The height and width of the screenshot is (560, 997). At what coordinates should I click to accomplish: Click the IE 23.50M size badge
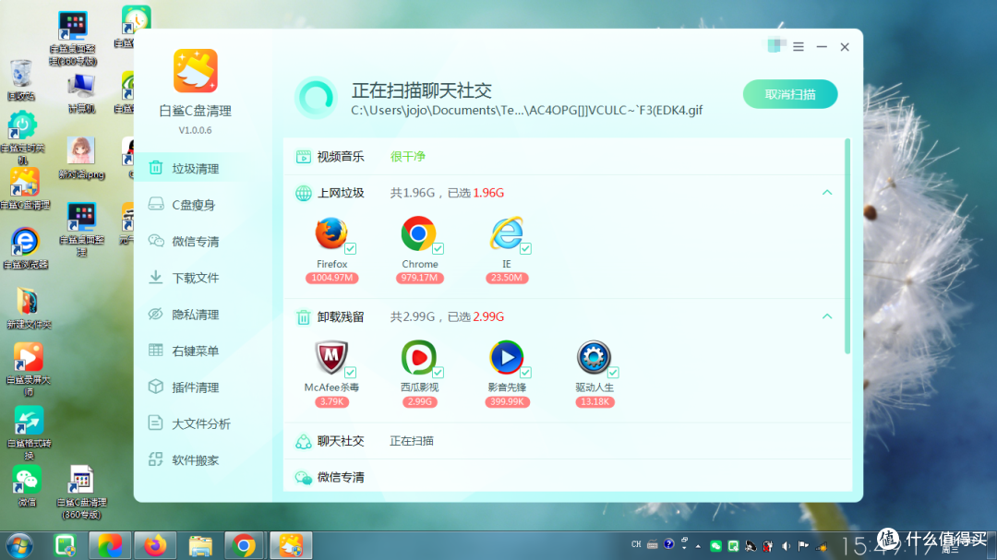[507, 278]
